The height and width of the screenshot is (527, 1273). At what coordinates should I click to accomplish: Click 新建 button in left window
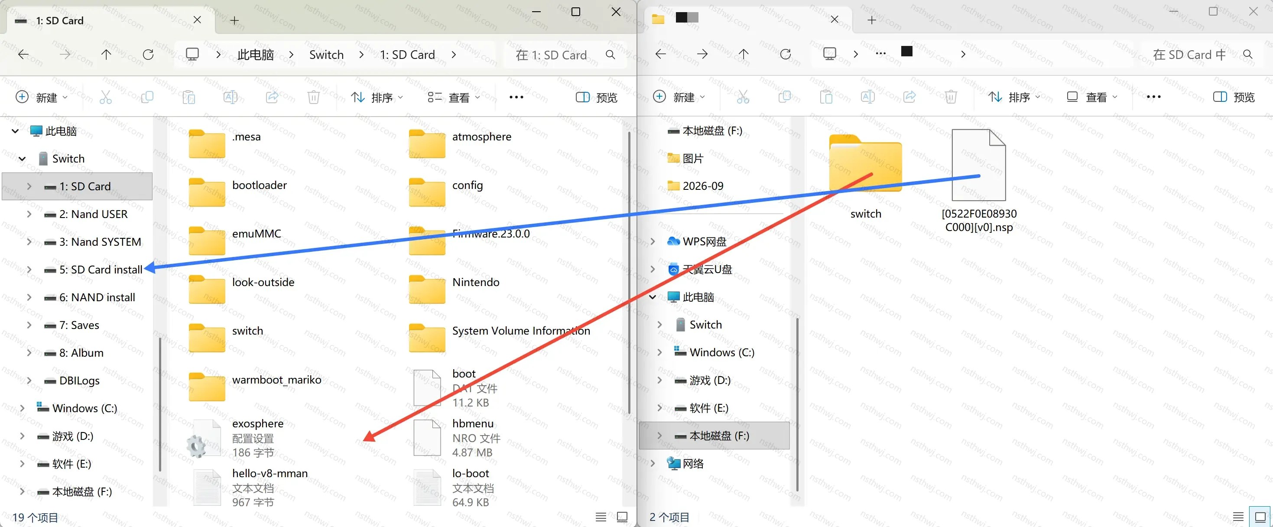point(42,98)
